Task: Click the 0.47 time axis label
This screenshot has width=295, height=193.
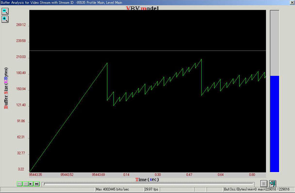Action: point(189,175)
